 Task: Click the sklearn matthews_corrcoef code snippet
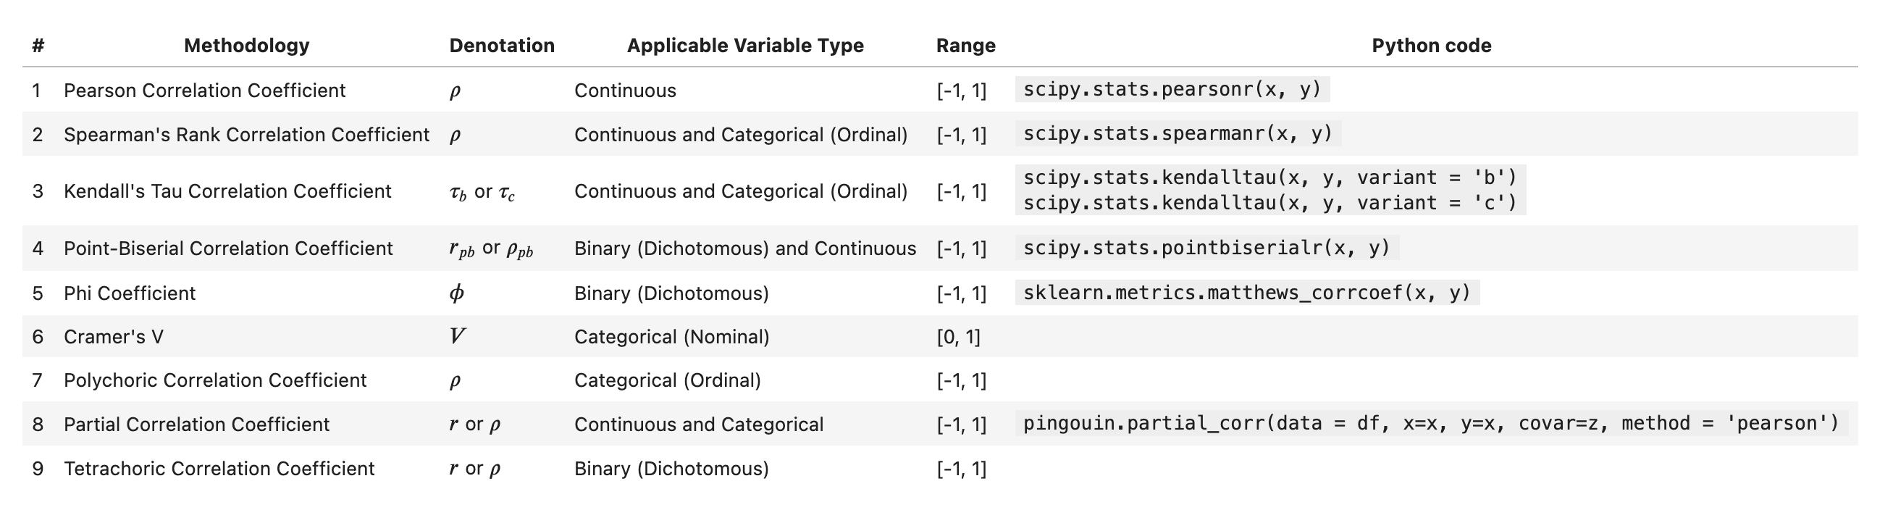click(1246, 293)
